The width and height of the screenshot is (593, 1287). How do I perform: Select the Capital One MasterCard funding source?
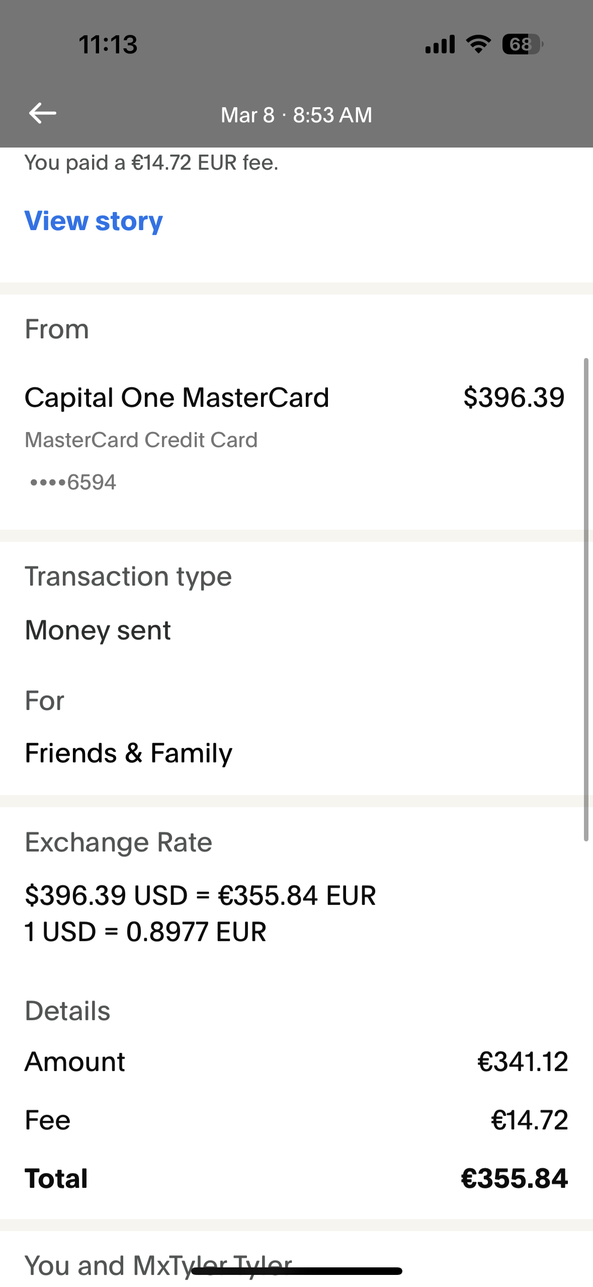click(177, 398)
